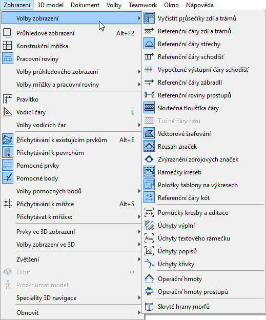266x320 pixels.
Task: Toggle Přichytávání k existujícím prvkům
Action: [72, 140]
